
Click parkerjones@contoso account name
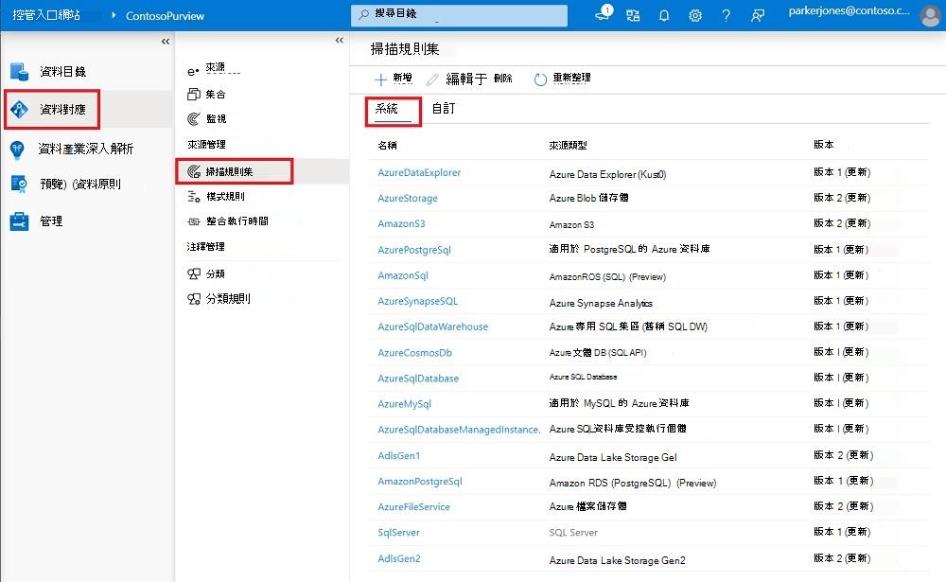tap(849, 10)
